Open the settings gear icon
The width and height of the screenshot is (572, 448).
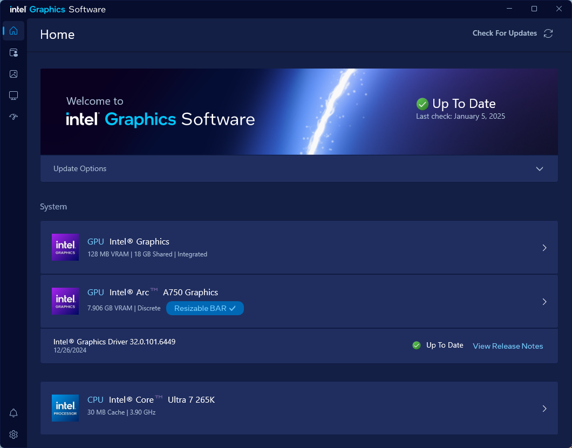point(13,435)
